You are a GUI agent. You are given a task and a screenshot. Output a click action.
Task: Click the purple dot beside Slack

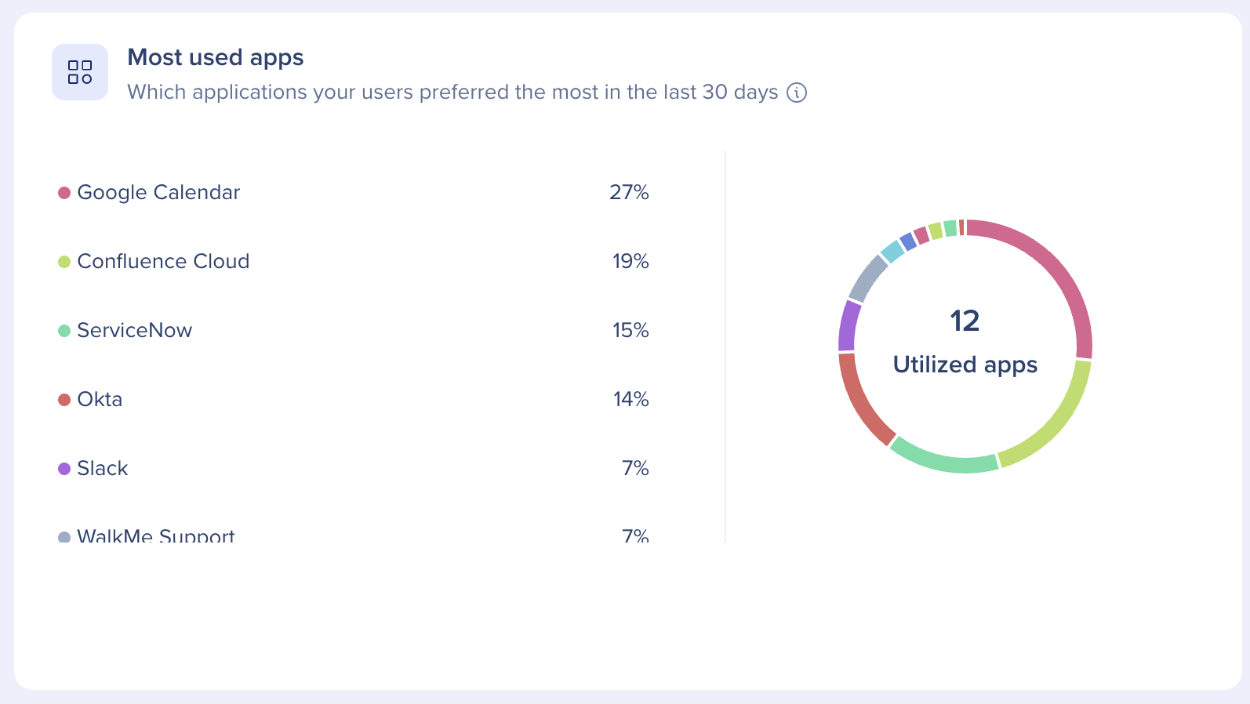click(x=64, y=469)
